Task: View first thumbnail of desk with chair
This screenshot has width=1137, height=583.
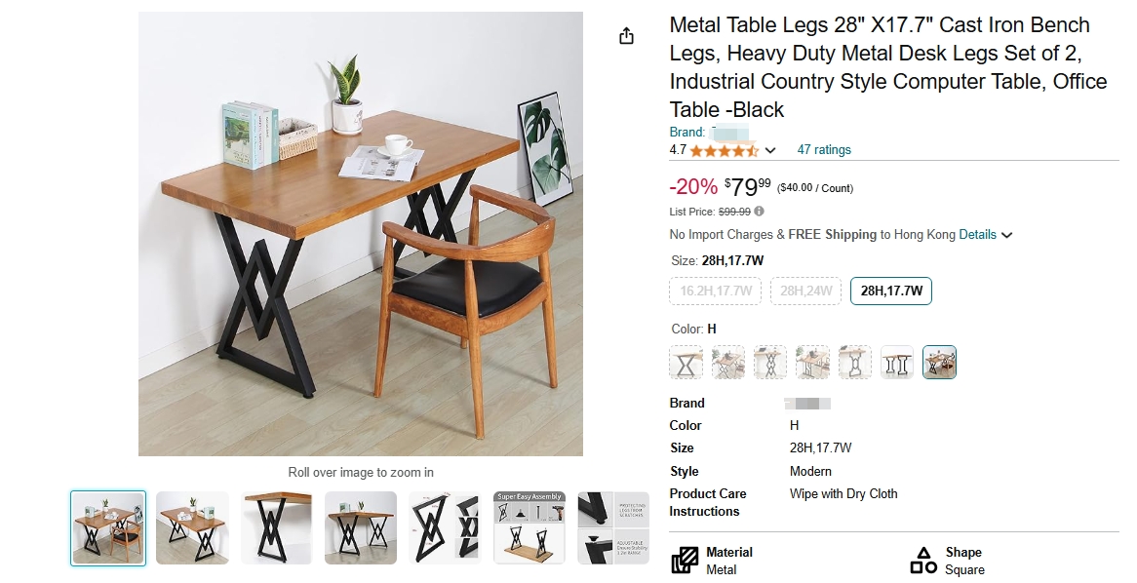Action: 108,527
